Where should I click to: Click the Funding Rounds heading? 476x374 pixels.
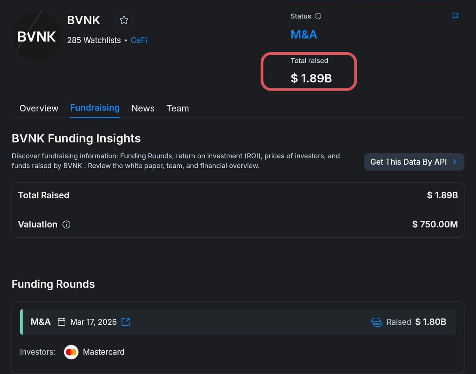pos(53,284)
